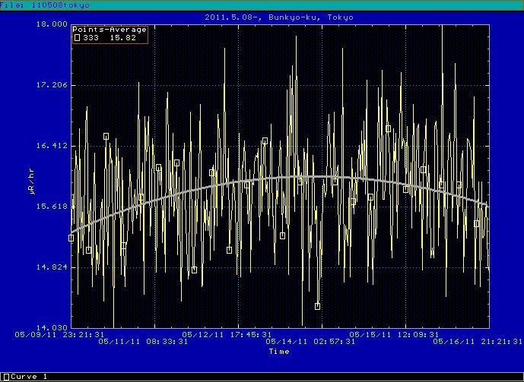Click the File: 110508tokyo title text

tap(46, 5)
